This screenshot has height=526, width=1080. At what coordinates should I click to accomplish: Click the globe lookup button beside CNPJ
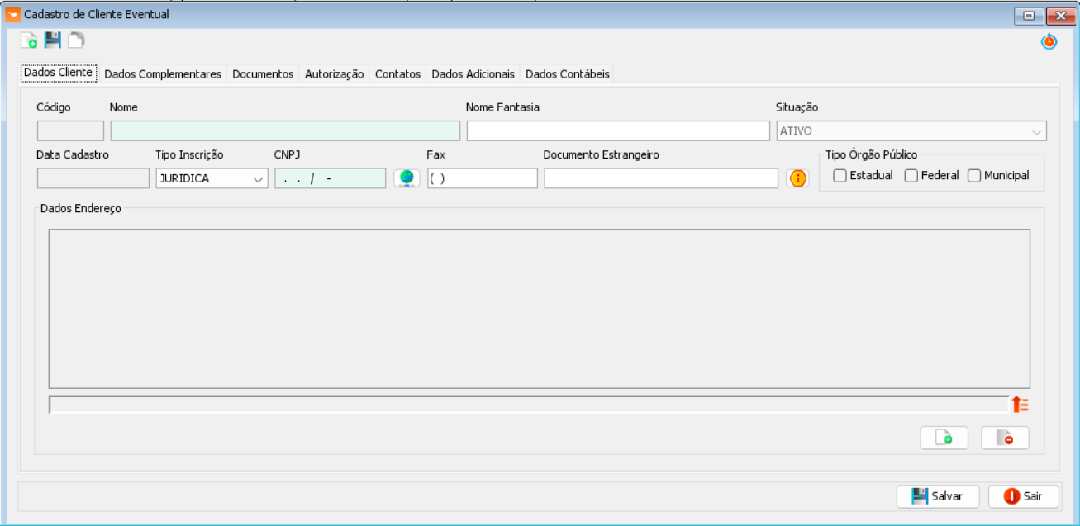(x=407, y=178)
